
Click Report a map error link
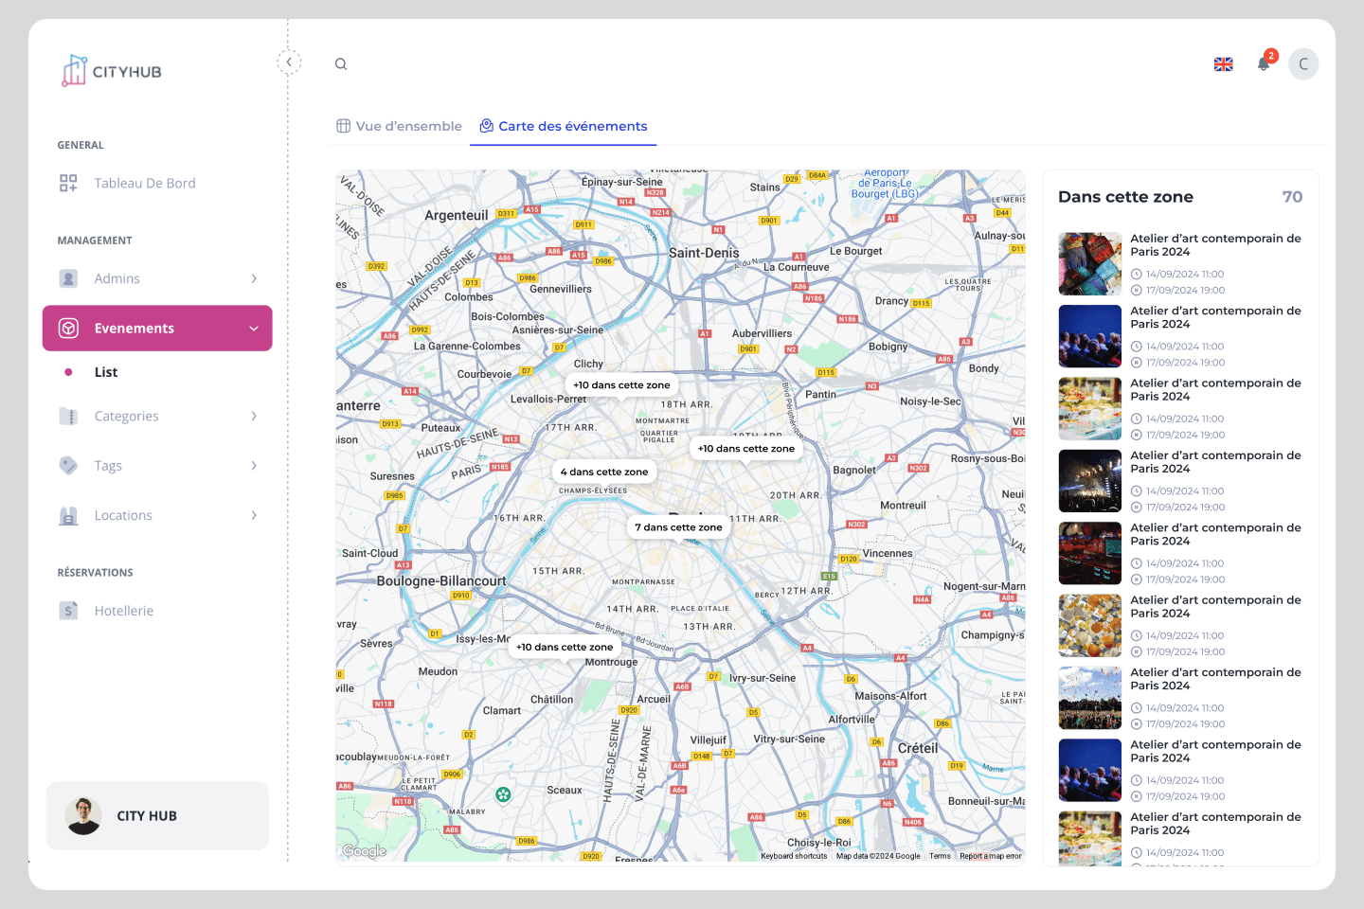click(991, 856)
